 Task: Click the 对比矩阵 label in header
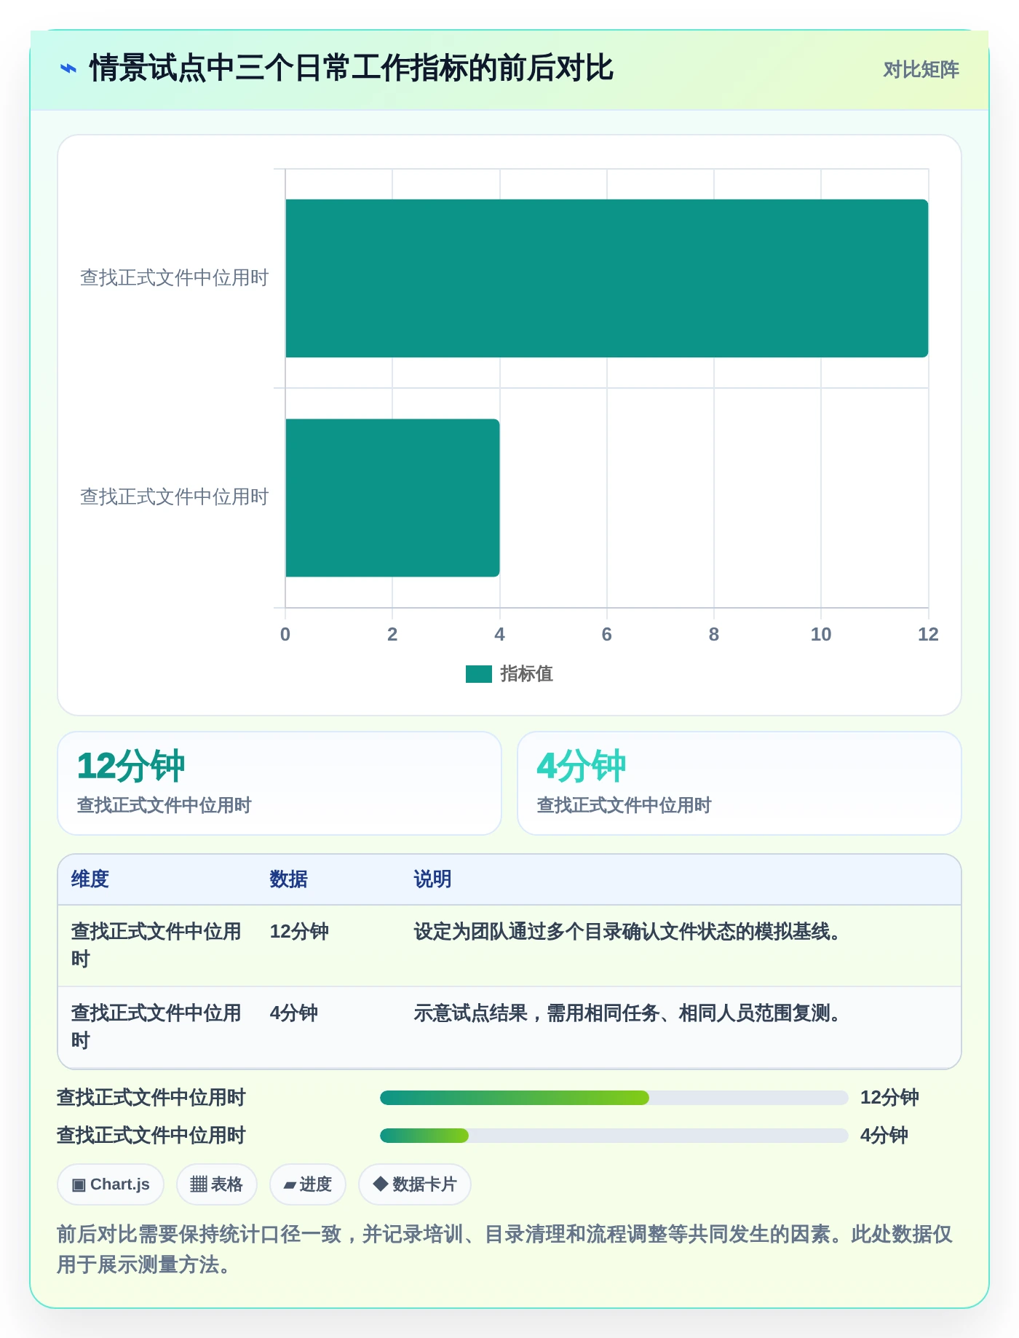921,70
